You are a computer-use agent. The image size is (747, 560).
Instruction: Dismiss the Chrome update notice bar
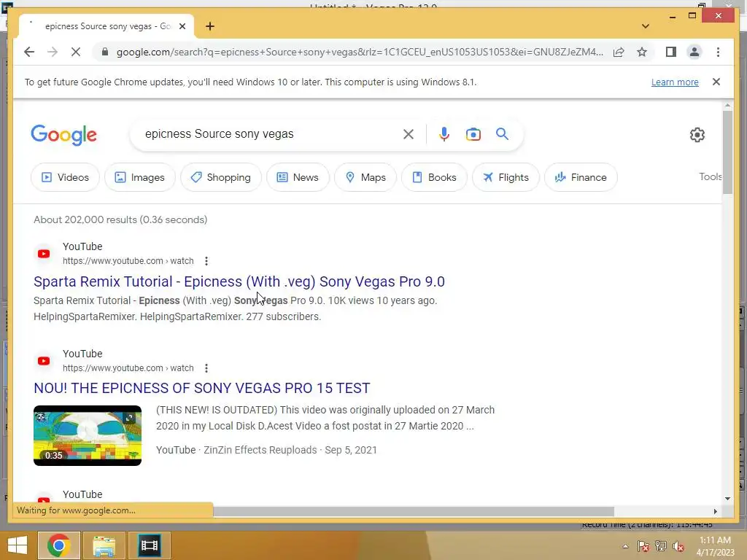(x=716, y=82)
